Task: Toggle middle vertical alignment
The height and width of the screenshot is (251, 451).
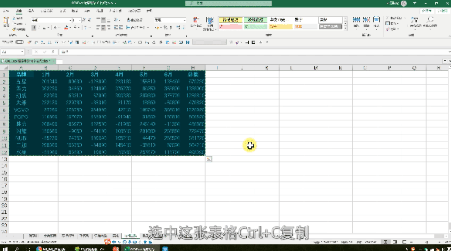Action: coord(103,20)
